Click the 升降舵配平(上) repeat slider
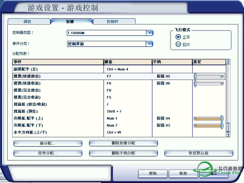This screenshot has height=183, width=244. 208,118
